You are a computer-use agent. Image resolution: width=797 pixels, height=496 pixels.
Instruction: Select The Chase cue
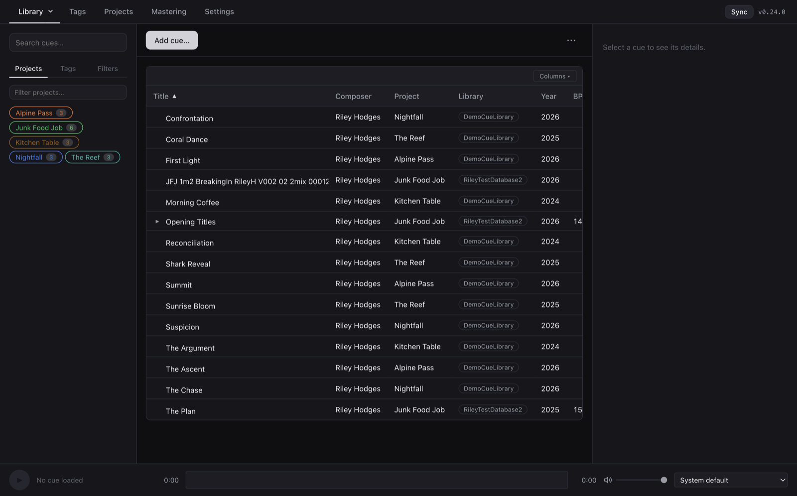click(x=184, y=390)
